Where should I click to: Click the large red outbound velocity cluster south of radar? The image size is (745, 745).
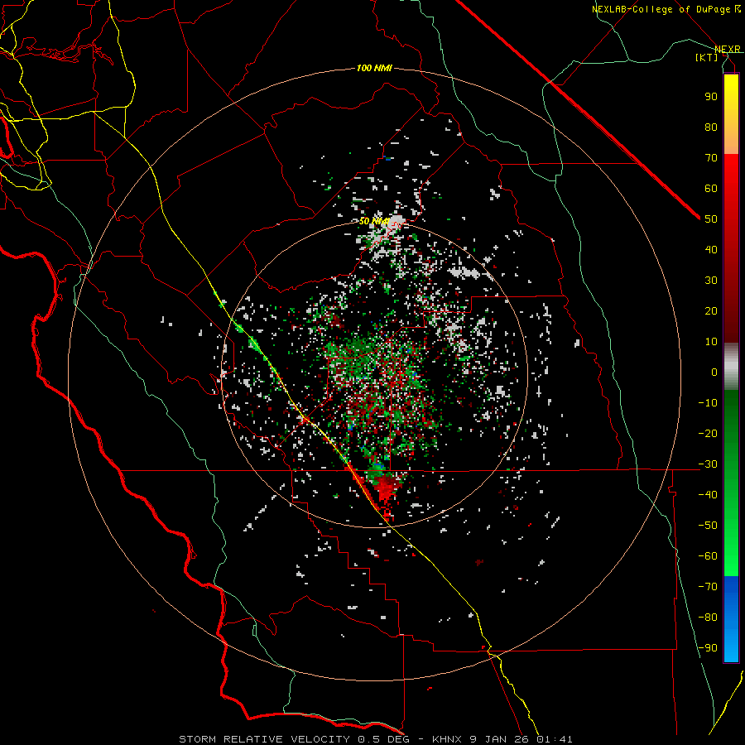tap(387, 487)
